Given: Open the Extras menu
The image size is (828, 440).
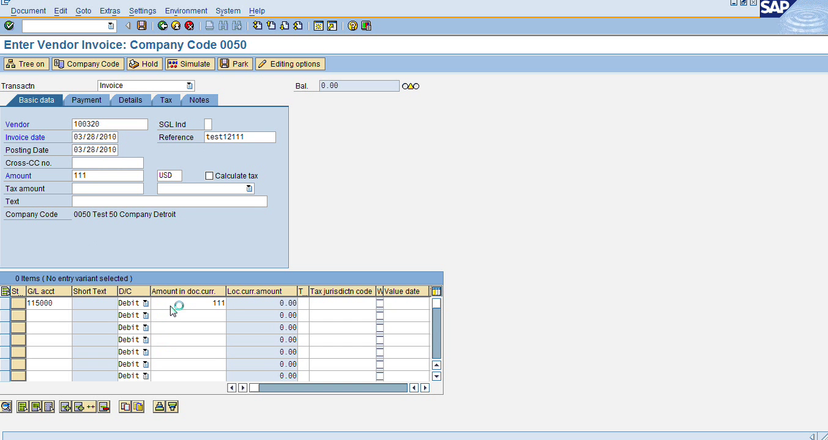Looking at the screenshot, I should 110,11.
